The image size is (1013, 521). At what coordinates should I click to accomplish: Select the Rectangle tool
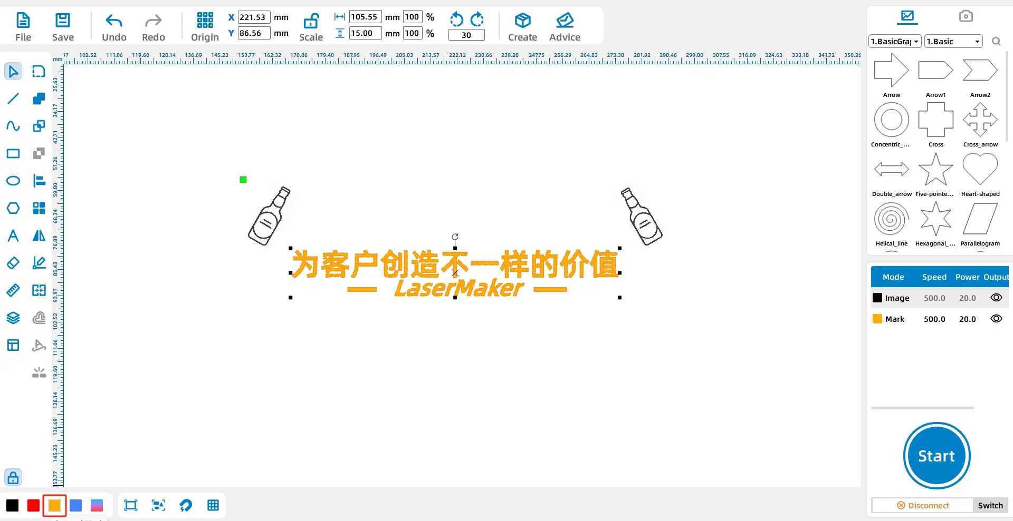pos(13,153)
